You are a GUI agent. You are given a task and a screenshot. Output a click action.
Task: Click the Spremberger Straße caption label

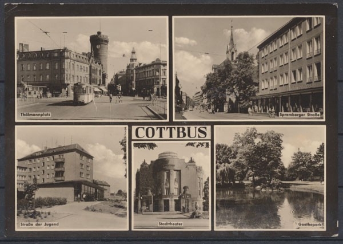point(300,115)
